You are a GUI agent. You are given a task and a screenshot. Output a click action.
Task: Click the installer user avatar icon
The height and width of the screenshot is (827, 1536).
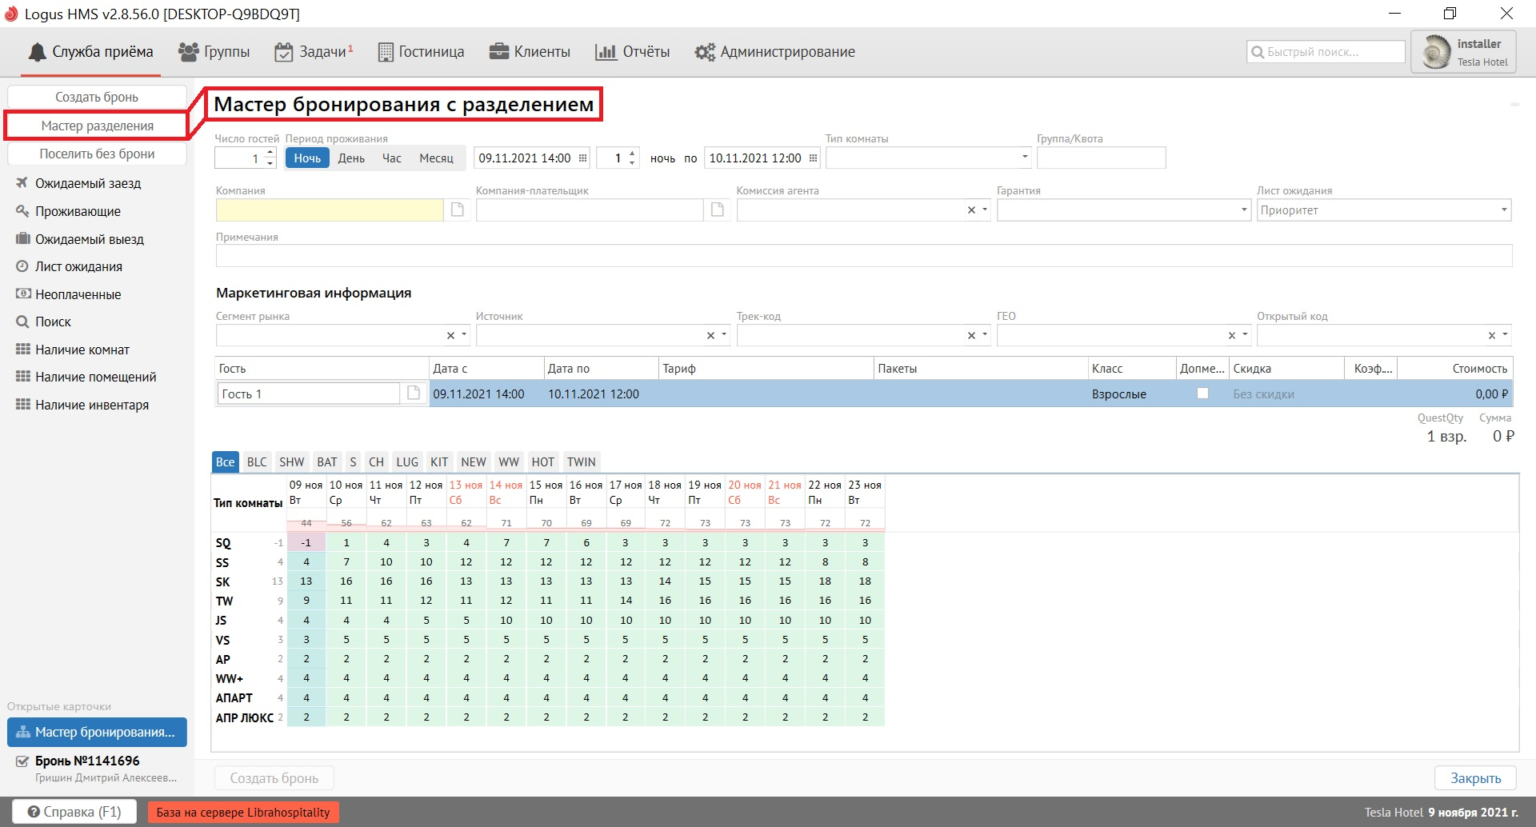click(1437, 52)
